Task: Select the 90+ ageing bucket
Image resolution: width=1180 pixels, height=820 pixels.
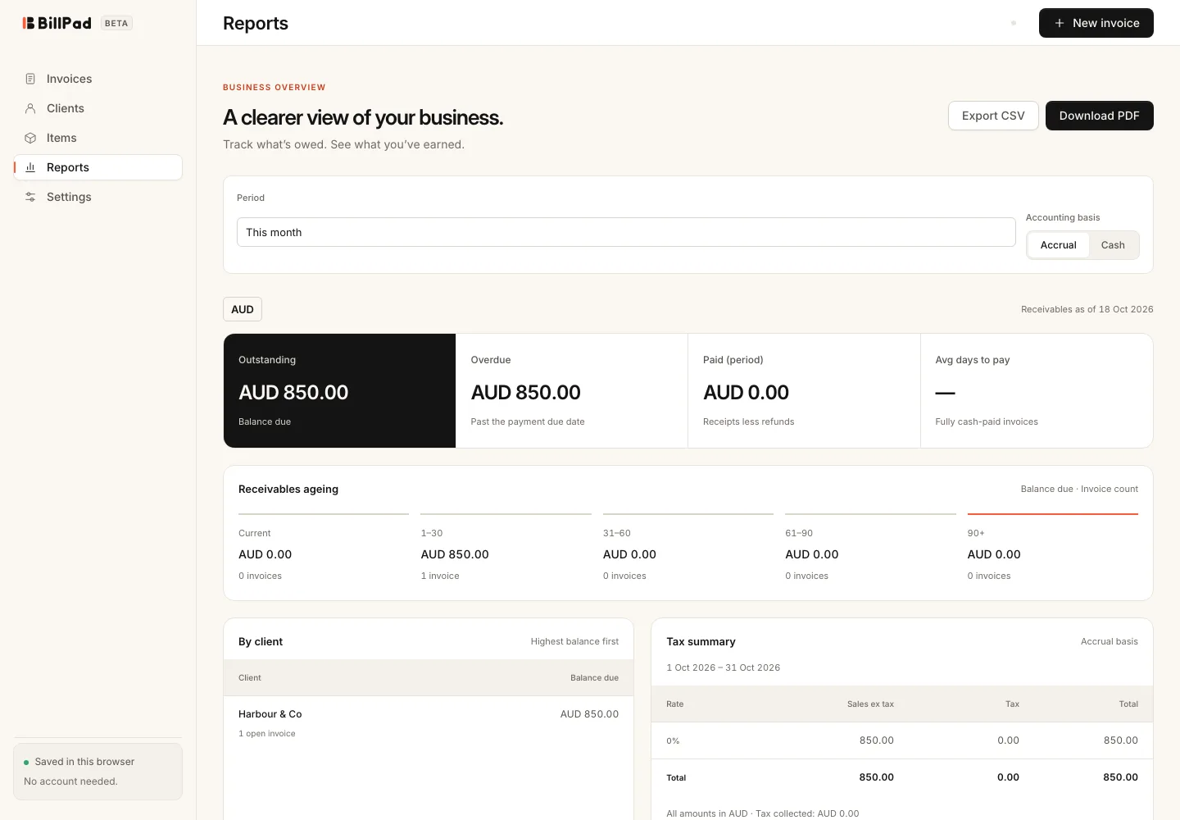Action: point(1053,549)
